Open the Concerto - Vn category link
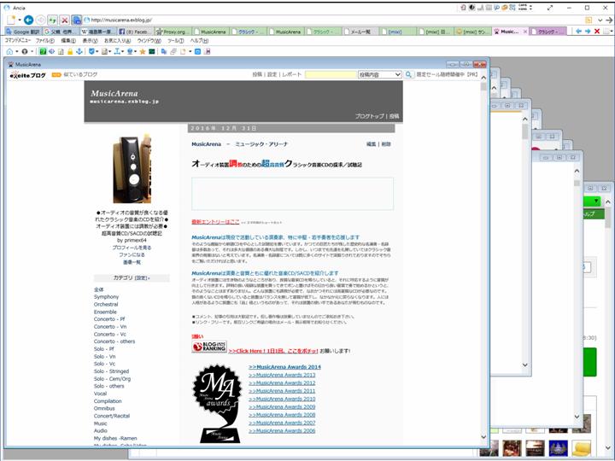 tap(110, 326)
